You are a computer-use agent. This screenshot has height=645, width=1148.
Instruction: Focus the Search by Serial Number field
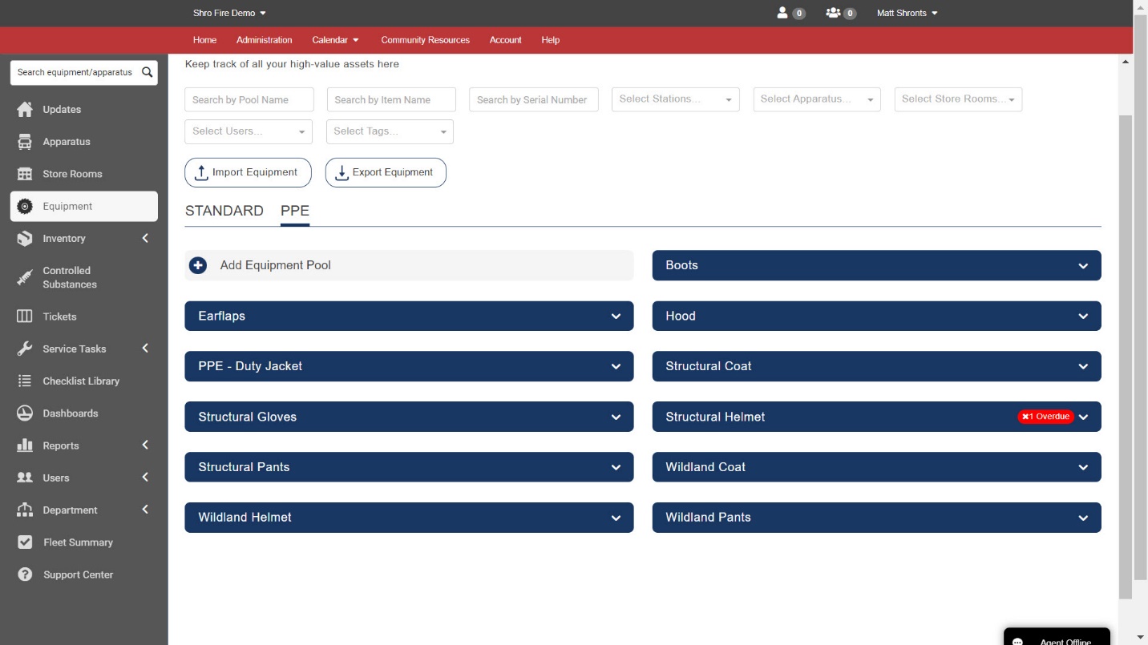coord(534,99)
